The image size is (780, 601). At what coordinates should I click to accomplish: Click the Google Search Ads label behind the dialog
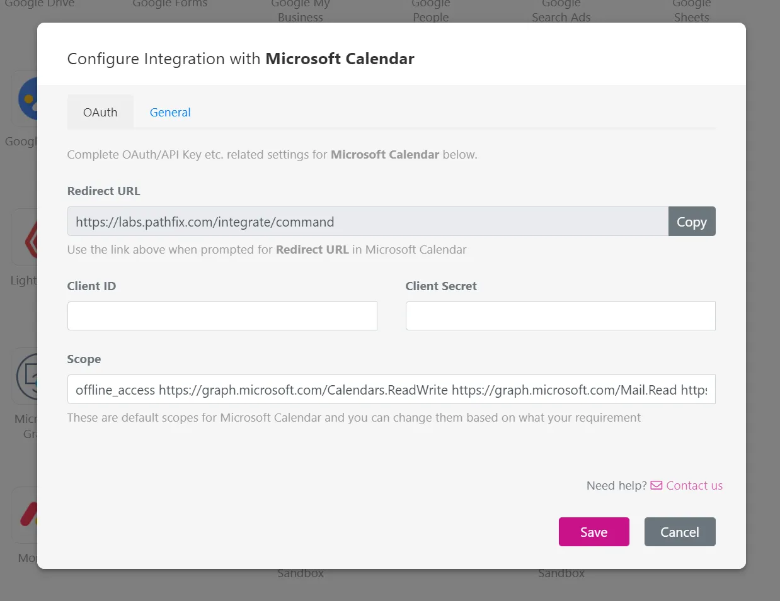(x=561, y=11)
